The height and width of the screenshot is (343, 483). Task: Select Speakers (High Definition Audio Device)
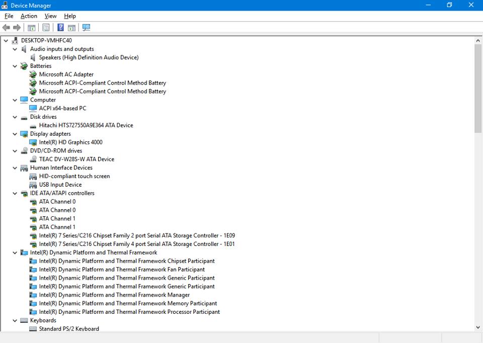89,57
